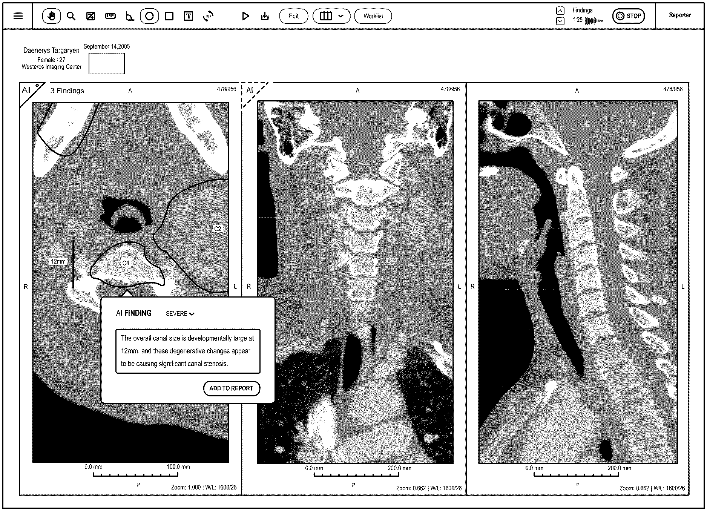The height and width of the screenshot is (511, 707).
Task: Download the study with download icon
Action: (265, 16)
